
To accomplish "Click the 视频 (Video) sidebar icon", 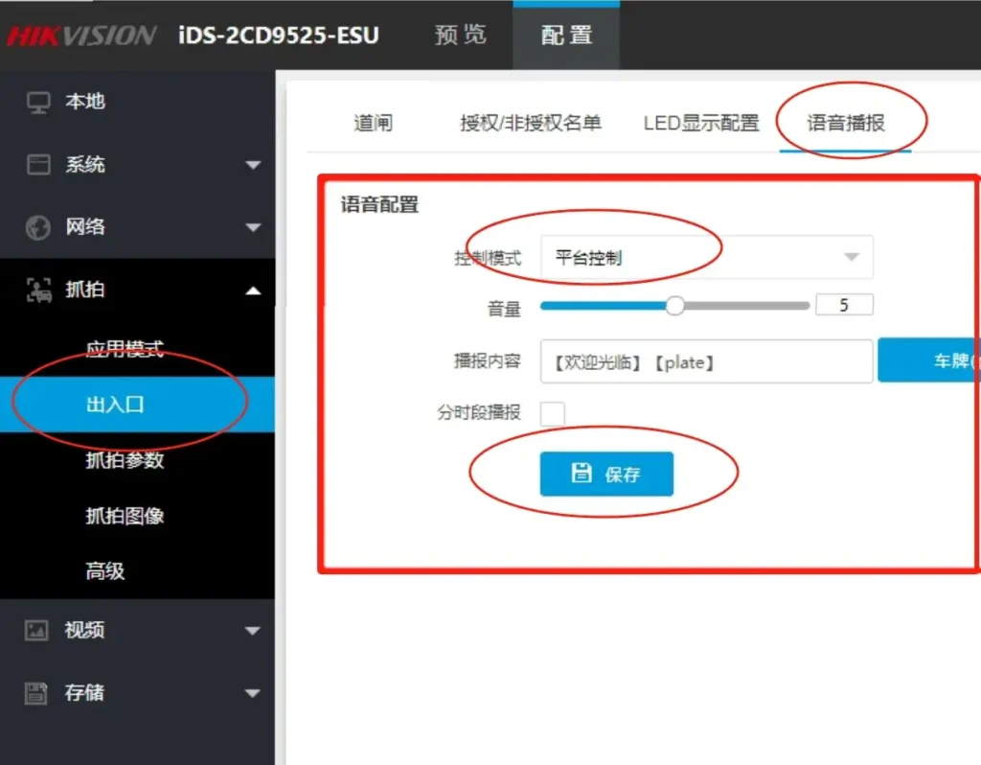I will coord(36,630).
